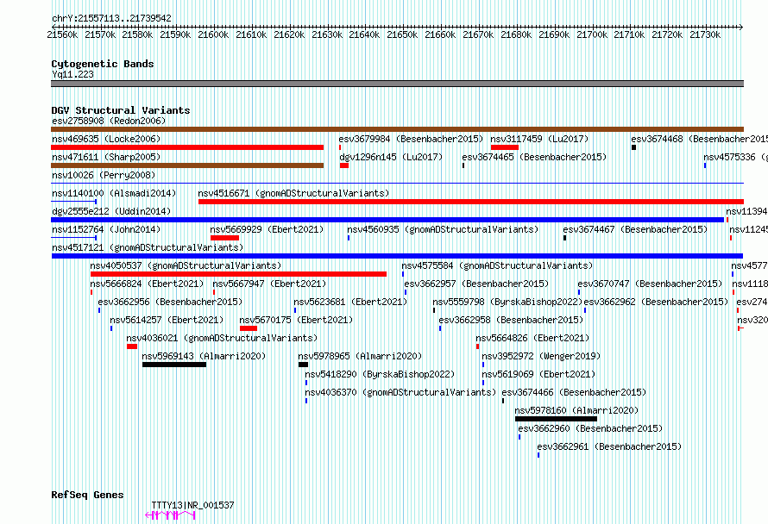Open the esv3679984 (Besenbacher2015) label

coord(411,139)
